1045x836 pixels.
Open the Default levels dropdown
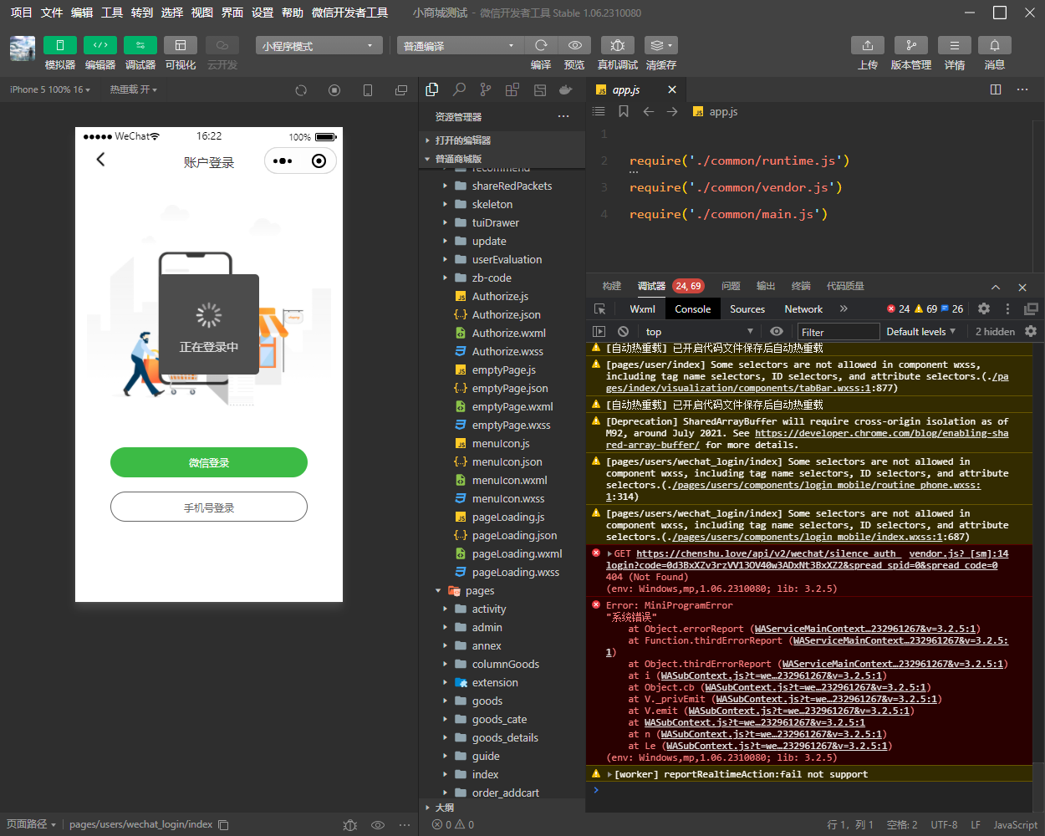pos(920,331)
